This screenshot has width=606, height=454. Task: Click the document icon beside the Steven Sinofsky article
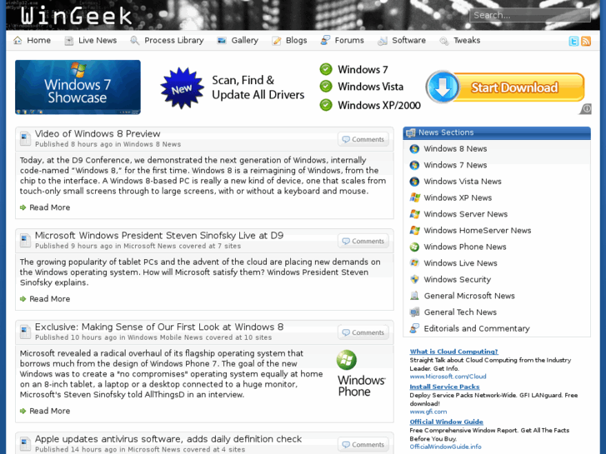[26, 241]
